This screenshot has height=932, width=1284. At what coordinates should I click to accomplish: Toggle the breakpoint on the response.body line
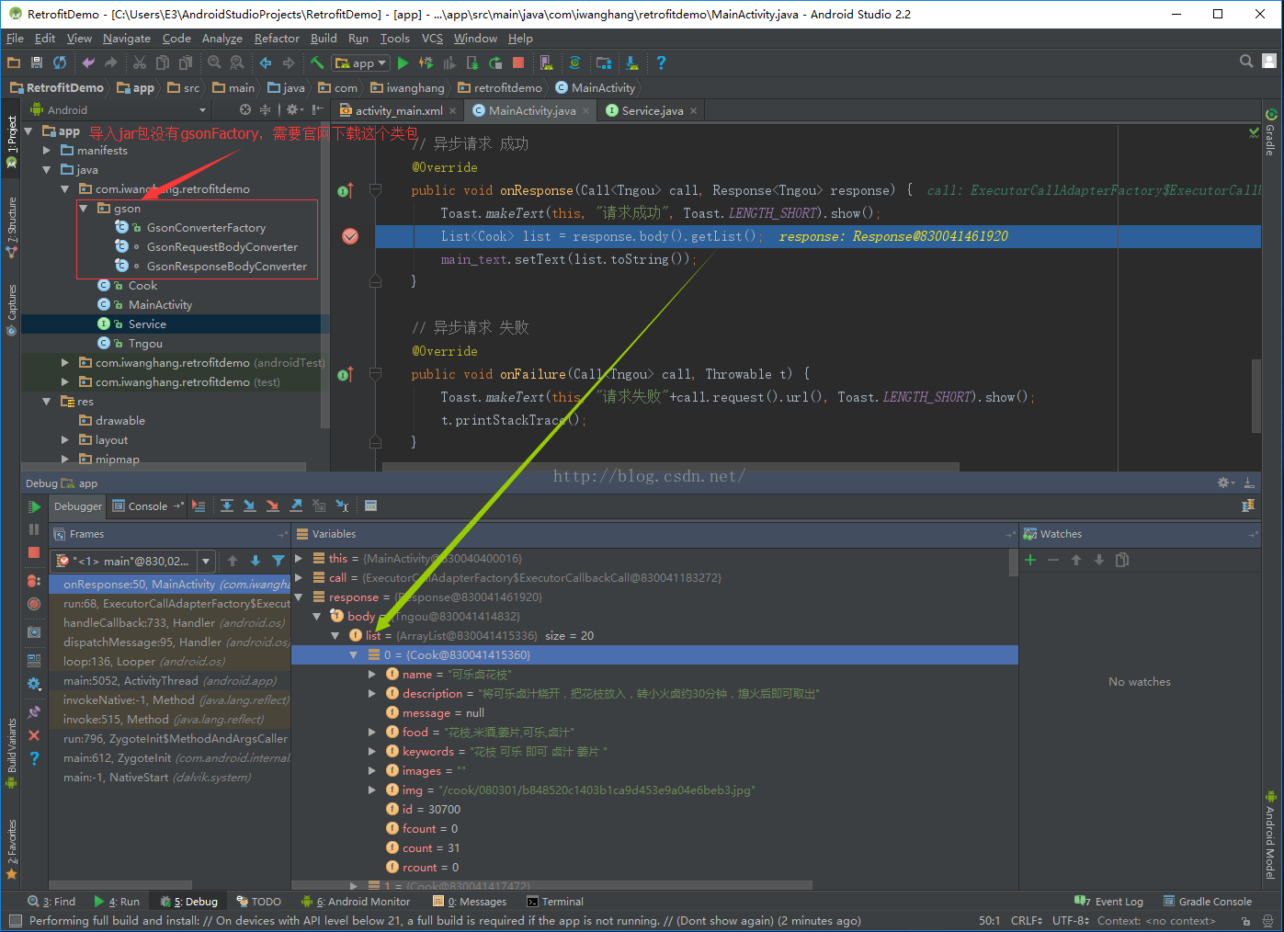click(350, 236)
